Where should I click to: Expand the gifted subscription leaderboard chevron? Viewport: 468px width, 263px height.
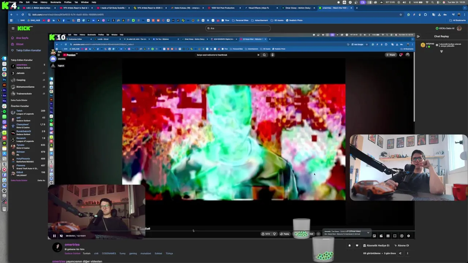pos(441,52)
